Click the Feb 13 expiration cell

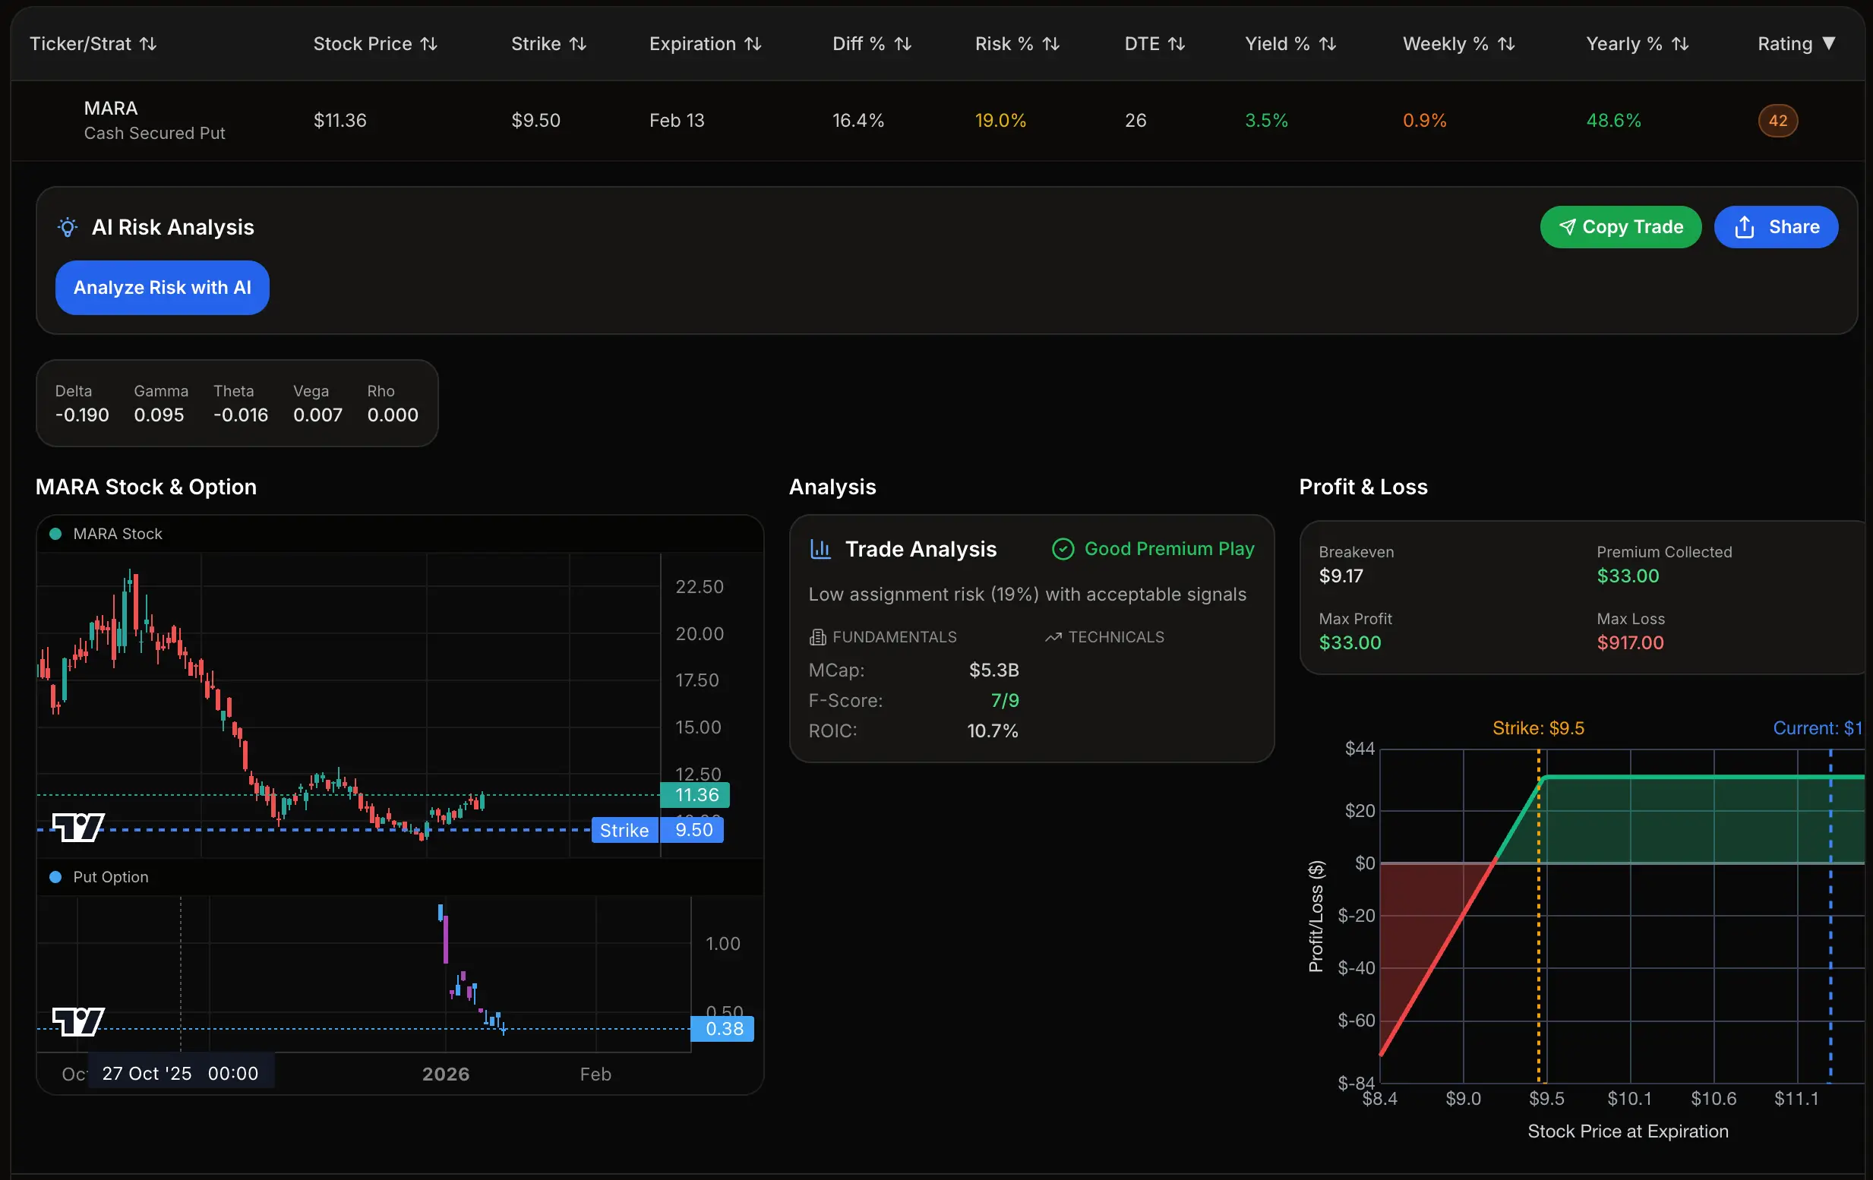pyautogui.click(x=677, y=121)
